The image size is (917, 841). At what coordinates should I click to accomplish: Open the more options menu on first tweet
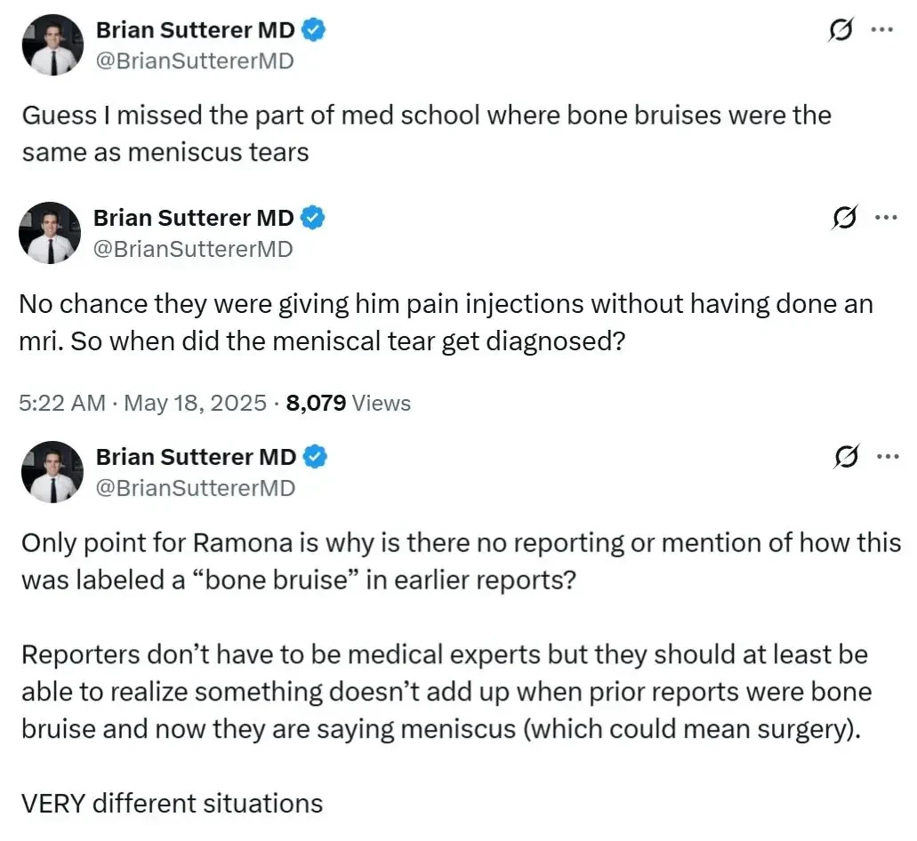point(882,29)
